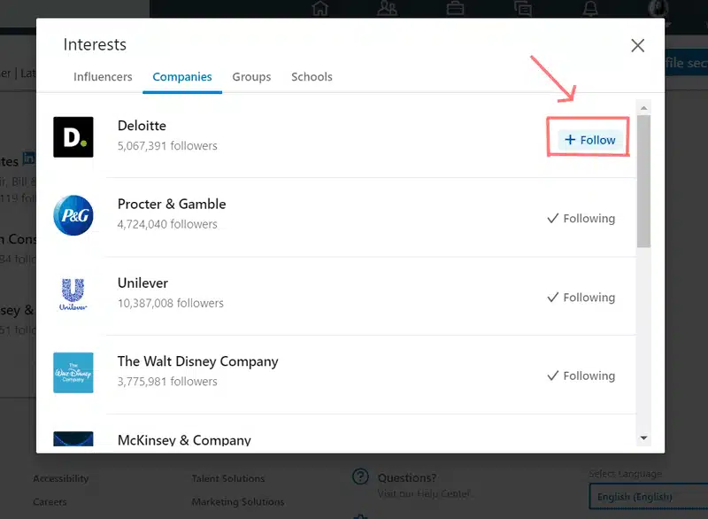Viewport: 708px width, 519px height.
Task: Close the Interests dialog with the X
Action: tap(637, 45)
